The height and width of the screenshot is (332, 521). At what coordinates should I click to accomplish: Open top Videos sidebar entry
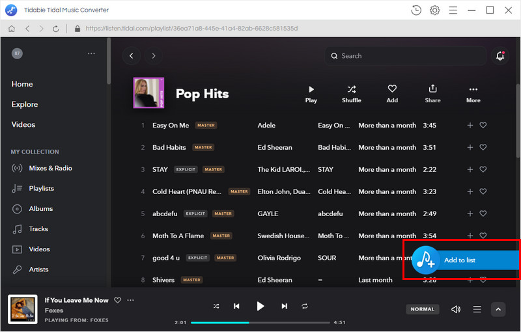point(23,124)
